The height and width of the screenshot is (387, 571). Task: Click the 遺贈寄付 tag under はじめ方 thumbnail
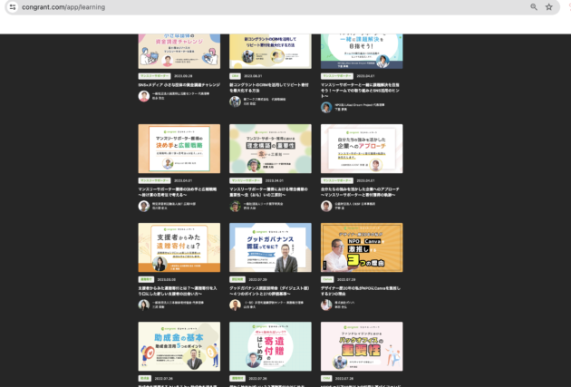(237, 379)
